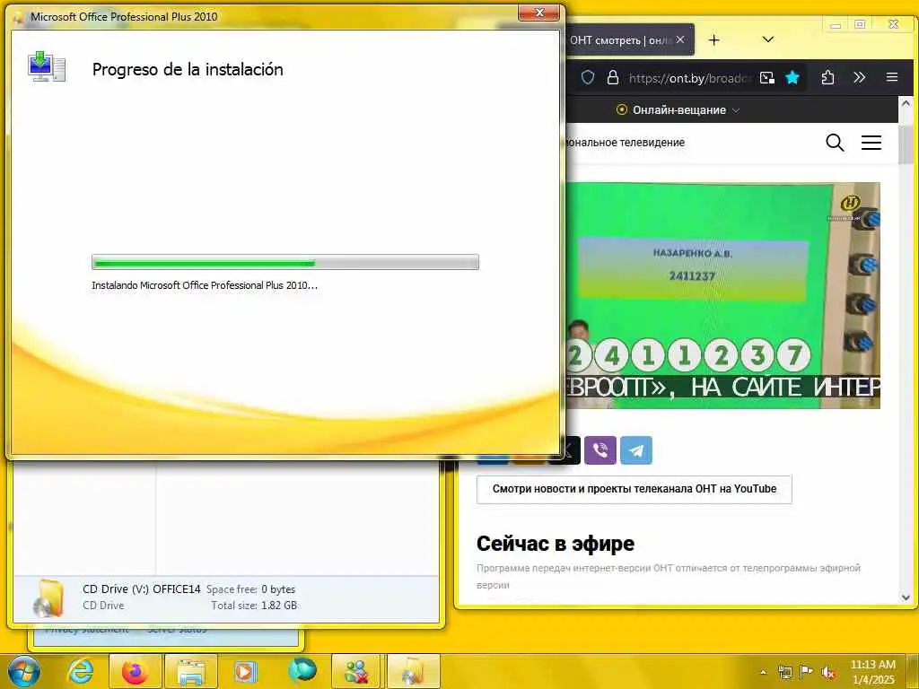Open Windows Explorer from the taskbar
Screen dimensions: 919x689
click(x=191, y=671)
